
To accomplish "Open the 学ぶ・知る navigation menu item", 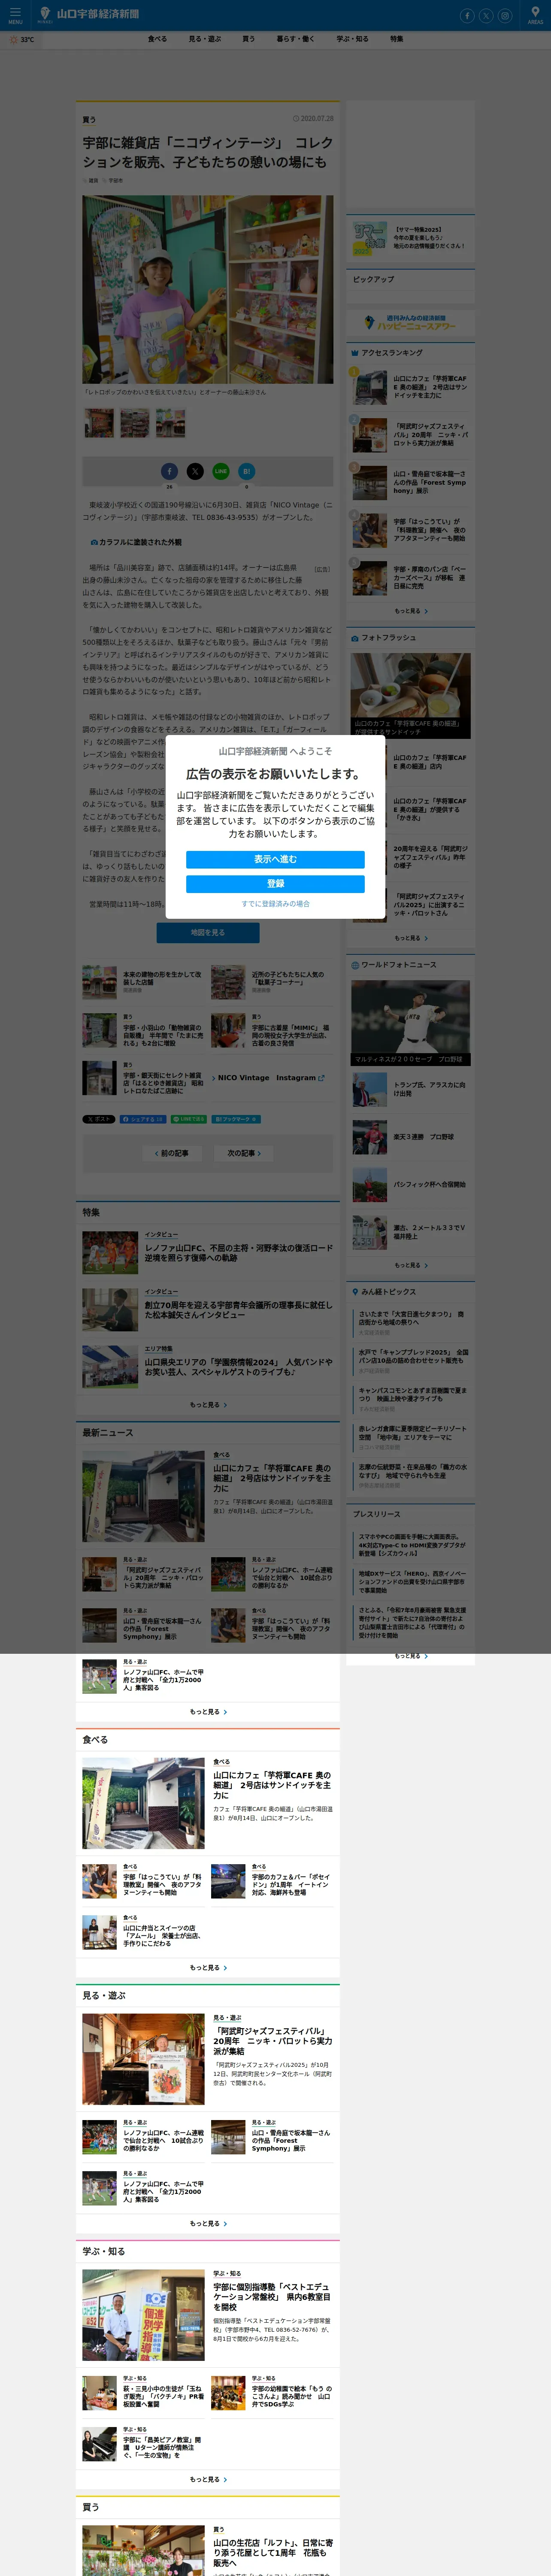I will click(x=352, y=39).
